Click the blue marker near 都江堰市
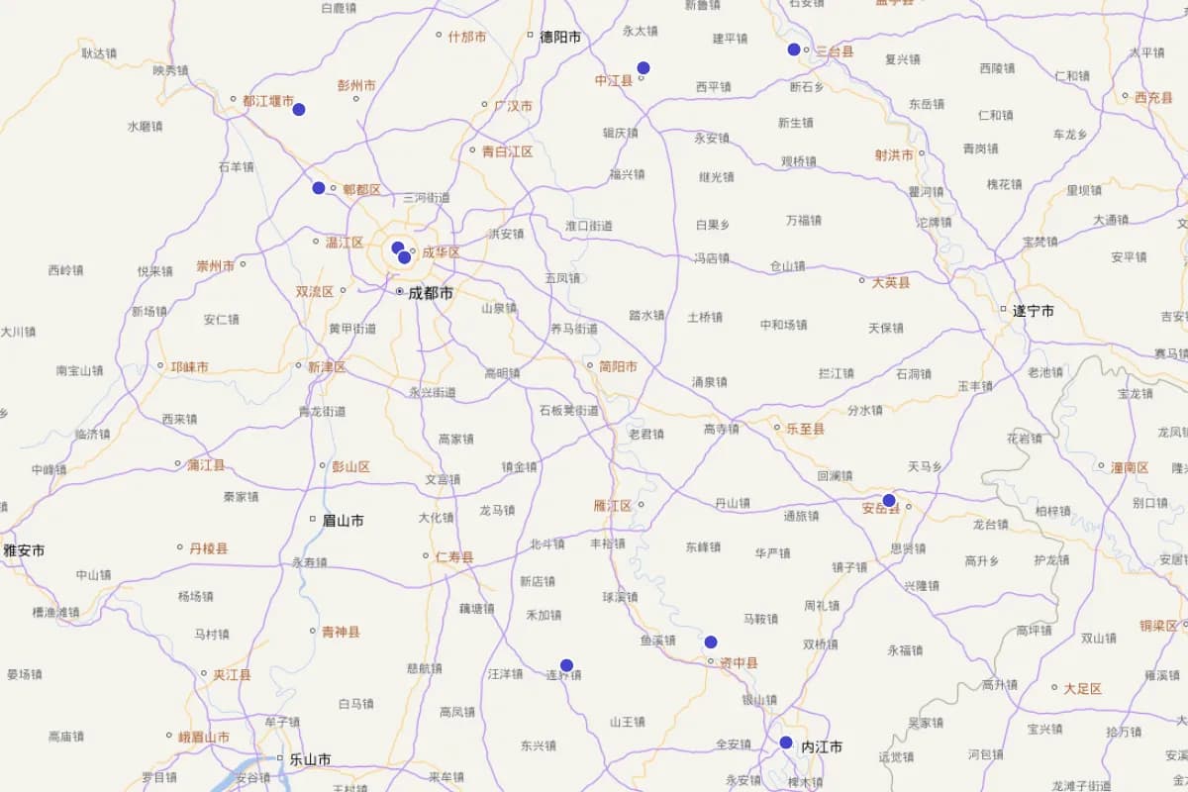The width and height of the screenshot is (1188, 792). [299, 109]
